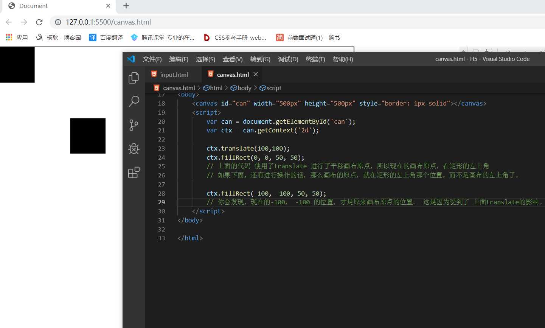Click html in the breadcrumb

pos(213,88)
